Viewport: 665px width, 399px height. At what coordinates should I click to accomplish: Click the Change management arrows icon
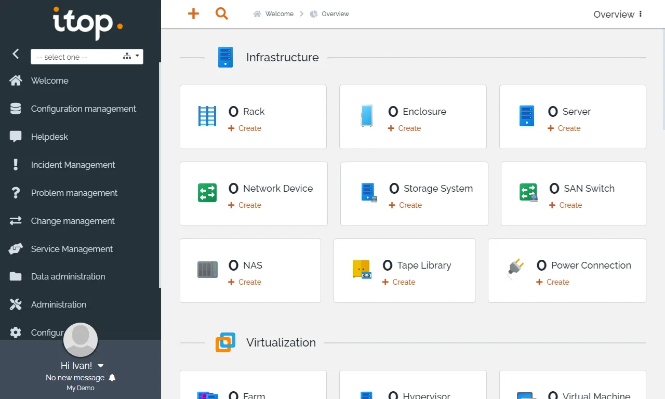pyautogui.click(x=16, y=221)
